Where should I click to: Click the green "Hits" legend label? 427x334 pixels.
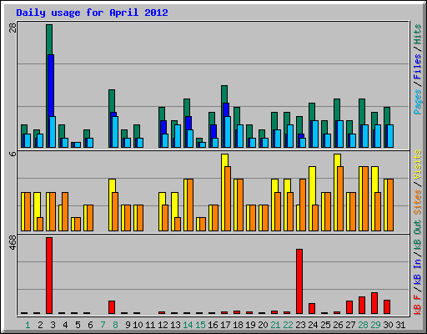pos(418,34)
